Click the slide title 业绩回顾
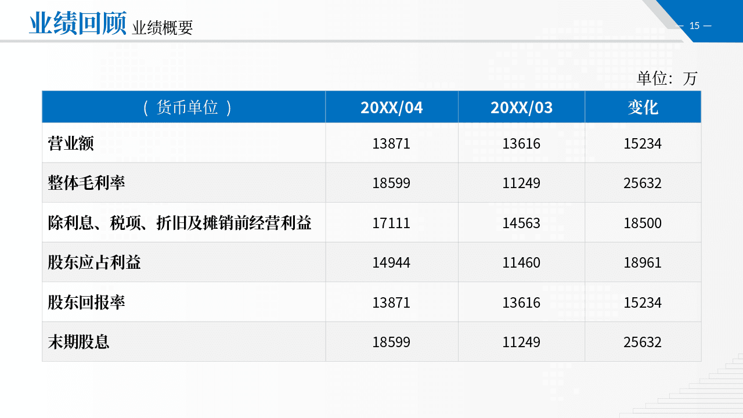This screenshot has height=418, width=743. (78, 24)
